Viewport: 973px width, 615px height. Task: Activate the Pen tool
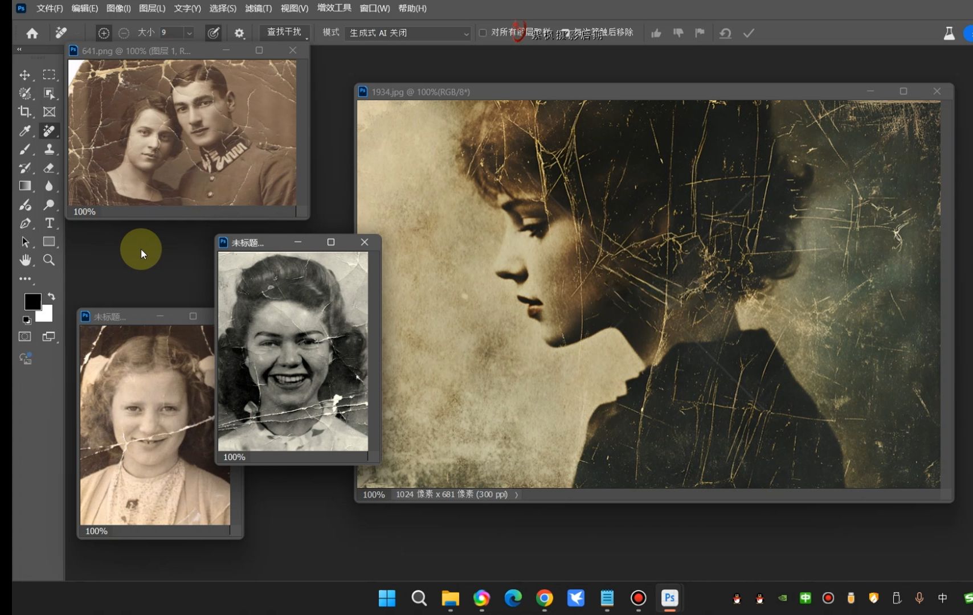(x=25, y=223)
